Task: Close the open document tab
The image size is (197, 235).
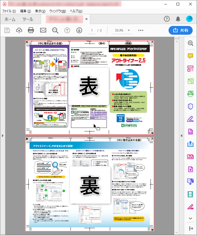Action: 86,19
